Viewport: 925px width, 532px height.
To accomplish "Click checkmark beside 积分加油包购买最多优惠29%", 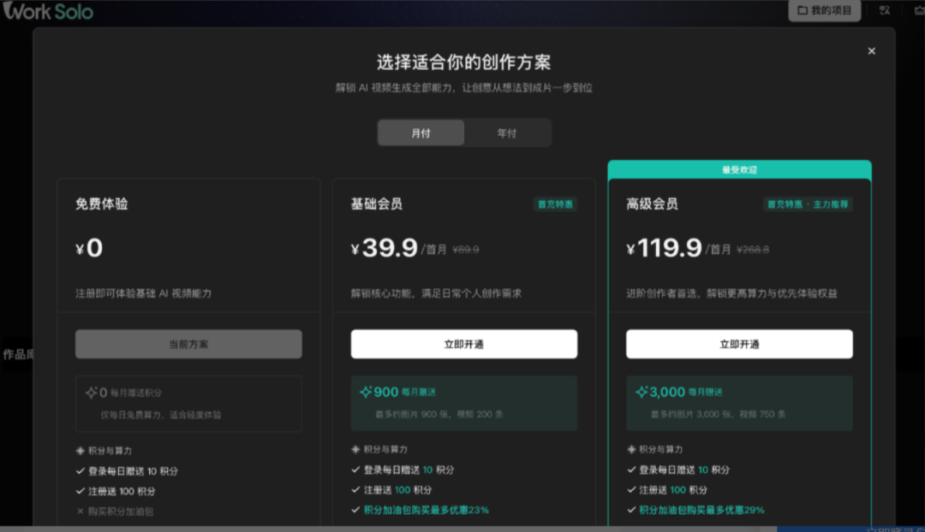I will 631,510.
